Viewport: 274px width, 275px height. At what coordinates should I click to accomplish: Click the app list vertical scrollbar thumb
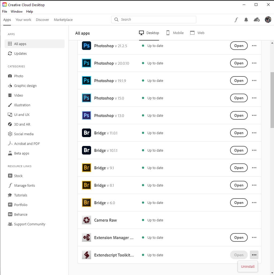272,100
